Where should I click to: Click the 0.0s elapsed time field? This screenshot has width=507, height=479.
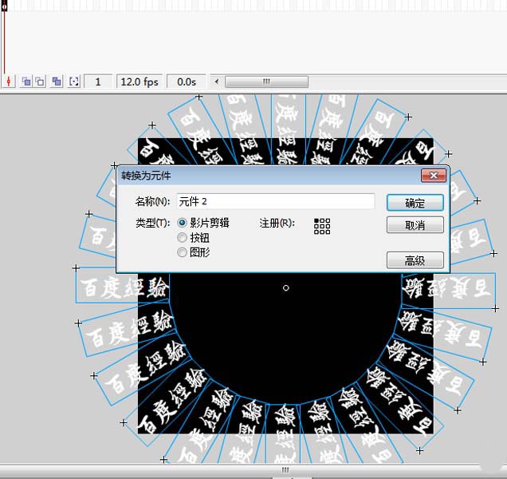tap(187, 81)
